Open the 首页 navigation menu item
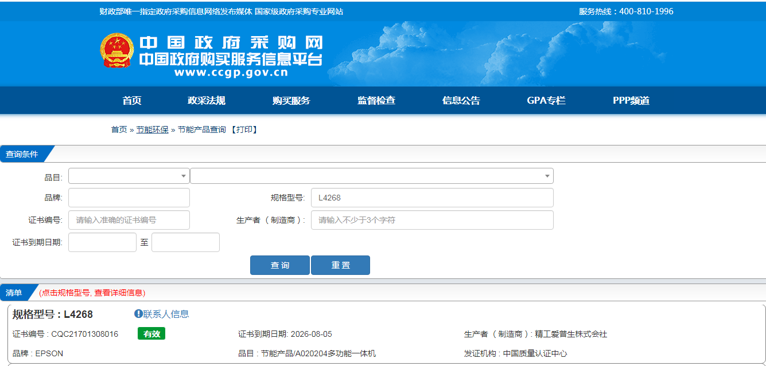 [132, 101]
